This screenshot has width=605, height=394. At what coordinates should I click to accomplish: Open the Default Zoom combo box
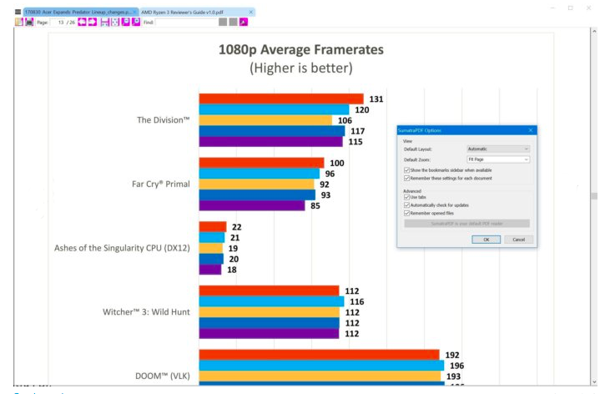(497, 159)
